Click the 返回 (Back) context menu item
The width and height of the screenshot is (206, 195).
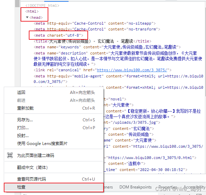pyautogui.click(x=53, y=93)
